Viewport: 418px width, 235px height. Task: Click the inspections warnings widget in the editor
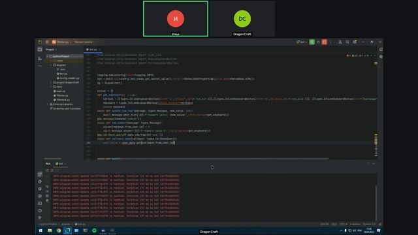coord(358,55)
